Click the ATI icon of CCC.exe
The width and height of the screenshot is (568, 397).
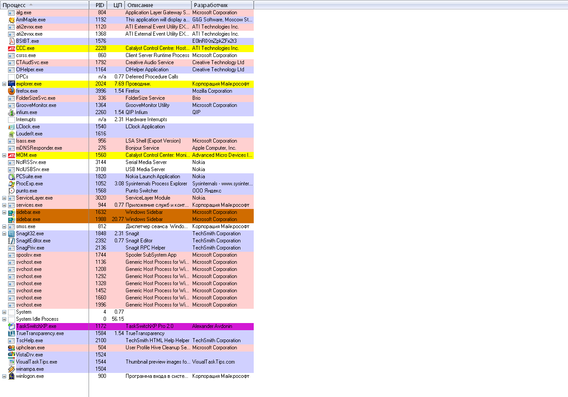point(12,48)
